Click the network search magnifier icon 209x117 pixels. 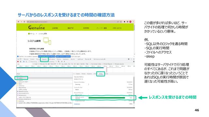(26, 61)
